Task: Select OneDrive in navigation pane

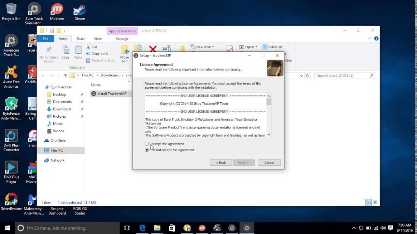Action: [x=58, y=141]
